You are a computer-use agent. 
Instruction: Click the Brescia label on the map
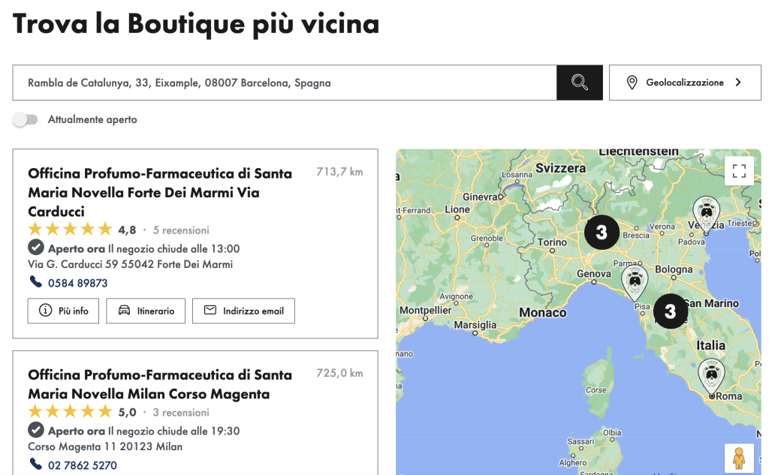click(x=635, y=236)
